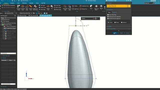Viewport: 160px width, 90px height.
Task: Click the Transform Cage ribbon icon
Action: tap(65, 7)
